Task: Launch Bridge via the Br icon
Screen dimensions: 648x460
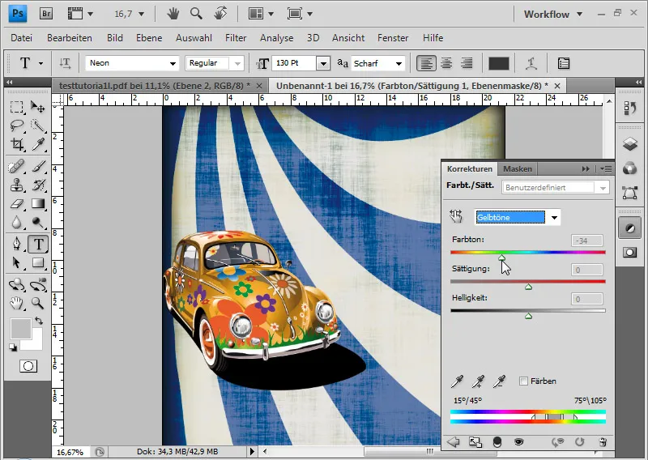Action: point(46,14)
